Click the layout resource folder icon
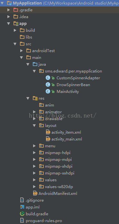Image resolution: width=119 pixels, height=224 pixels. click(41, 126)
